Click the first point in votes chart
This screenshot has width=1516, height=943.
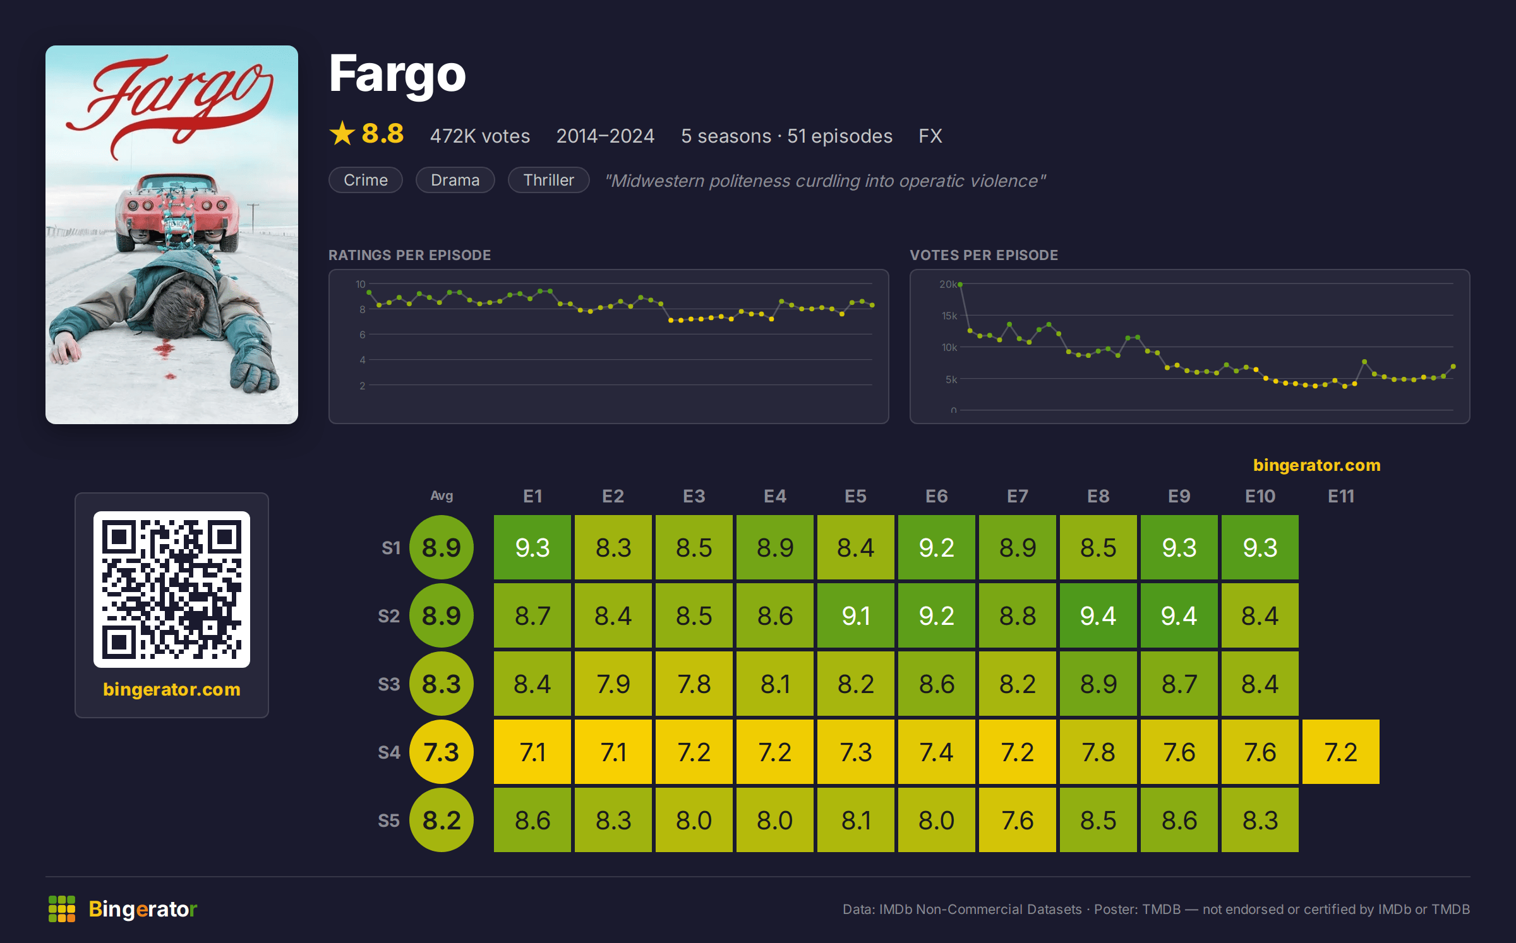tap(960, 285)
